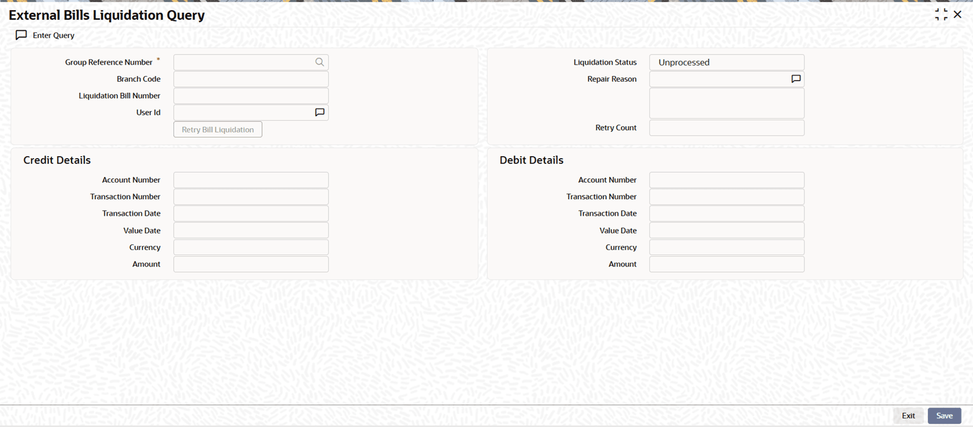Focus Debit Details Value Date field
Viewport: 973px width, 427px height.
(x=727, y=230)
